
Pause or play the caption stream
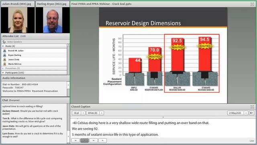point(84,141)
